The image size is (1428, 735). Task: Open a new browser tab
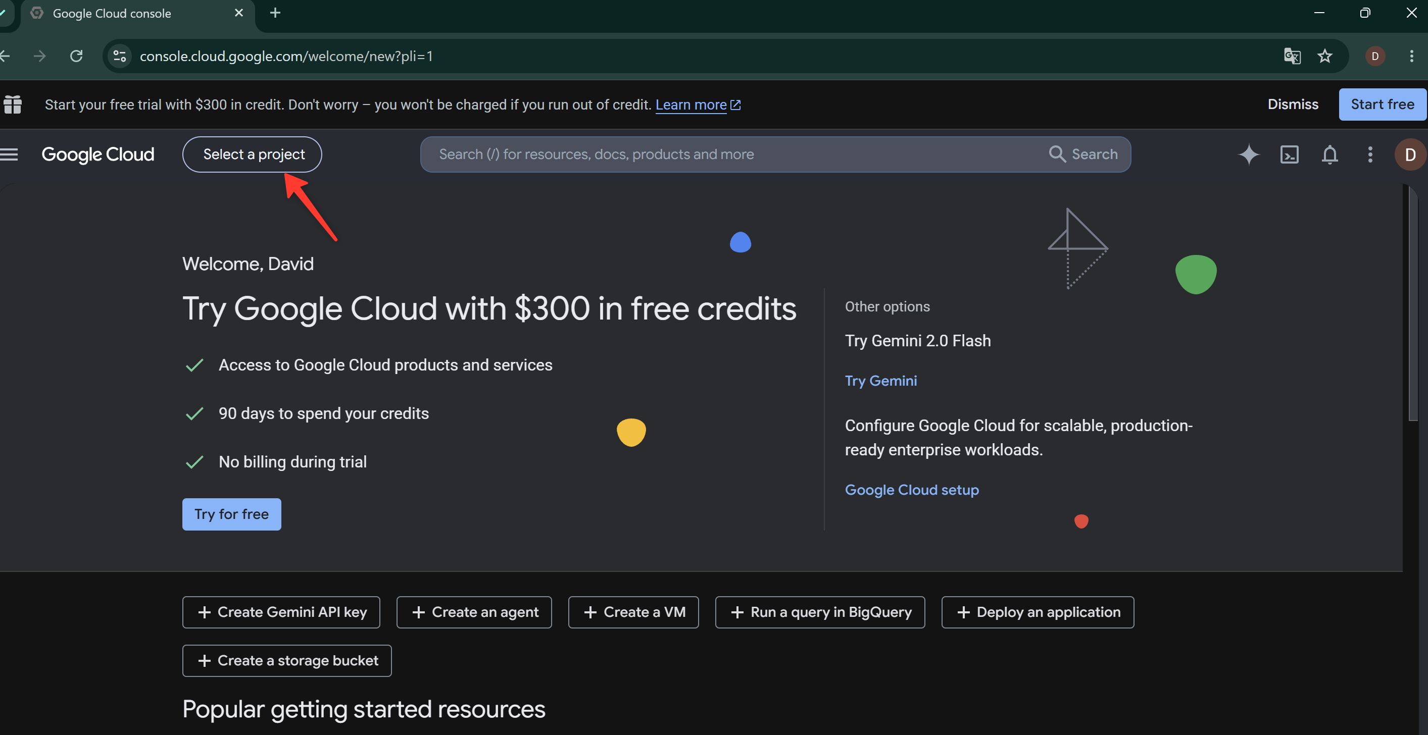click(x=275, y=13)
